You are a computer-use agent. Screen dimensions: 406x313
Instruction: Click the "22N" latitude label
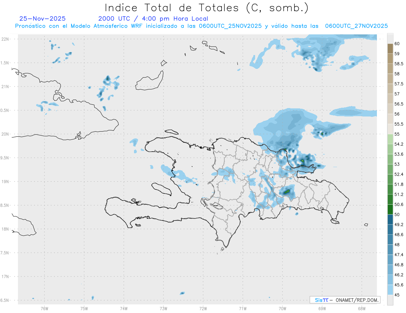point(5,39)
